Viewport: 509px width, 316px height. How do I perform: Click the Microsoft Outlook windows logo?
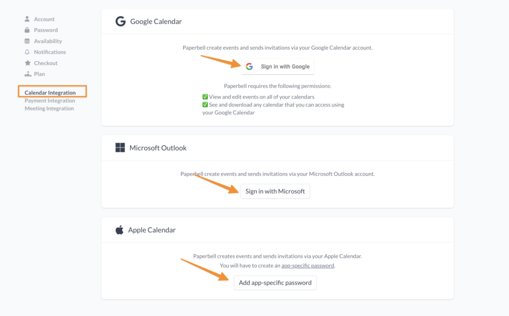pyautogui.click(x=120, y=148)
